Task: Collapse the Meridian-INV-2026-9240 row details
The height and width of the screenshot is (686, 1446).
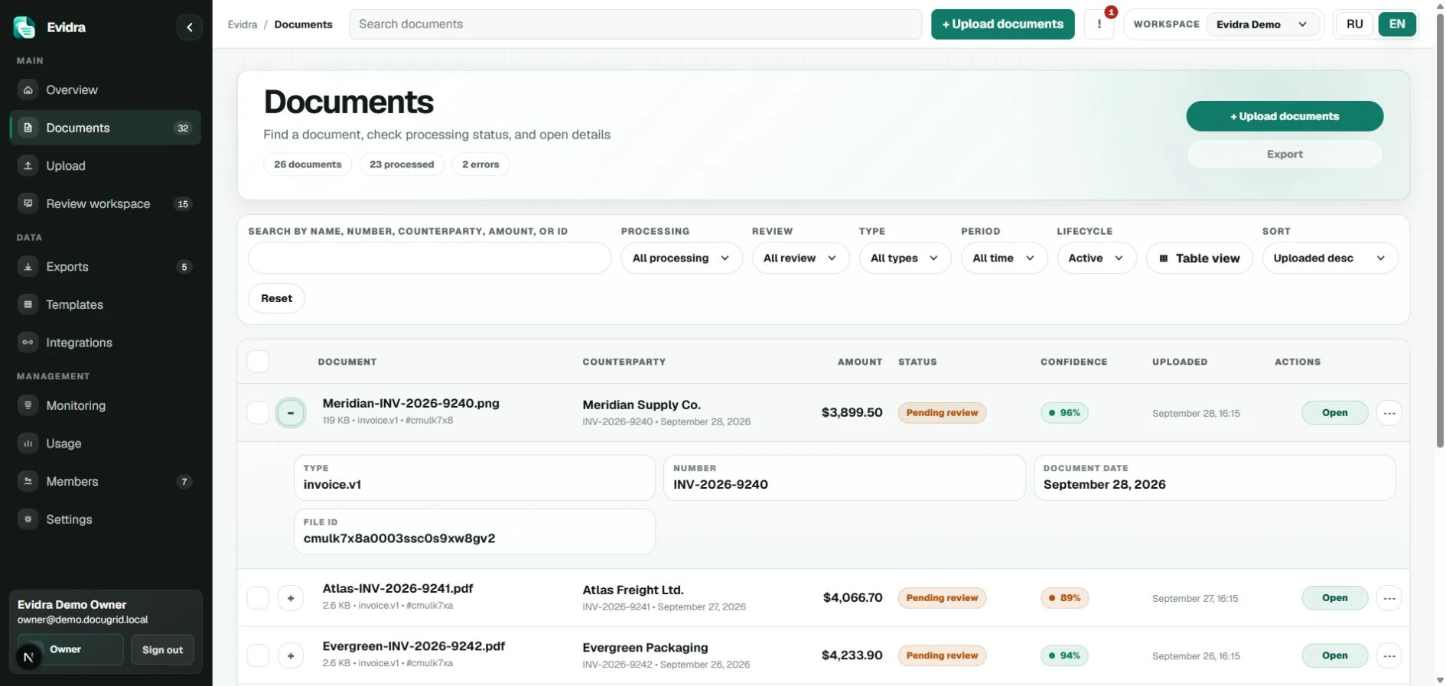Action: click(291, 413)
